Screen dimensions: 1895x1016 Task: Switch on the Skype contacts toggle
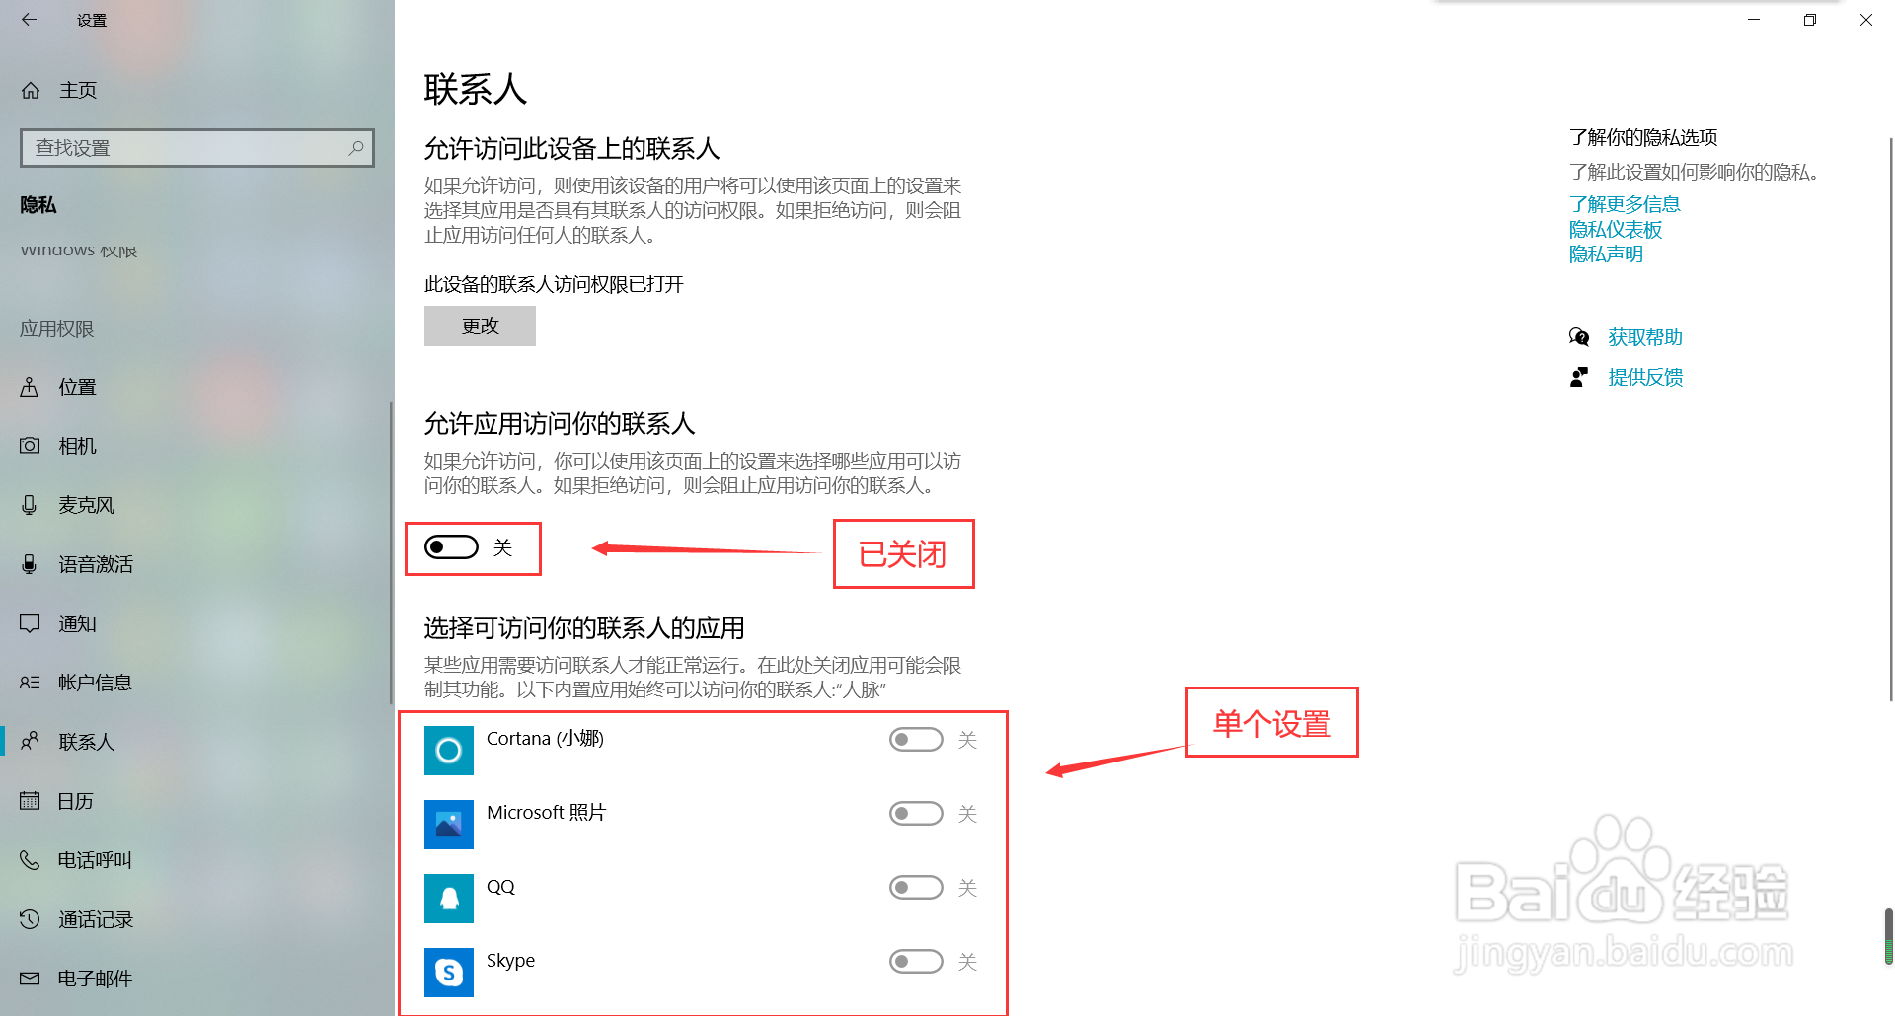pyautogui.click(x=916, y=962)
